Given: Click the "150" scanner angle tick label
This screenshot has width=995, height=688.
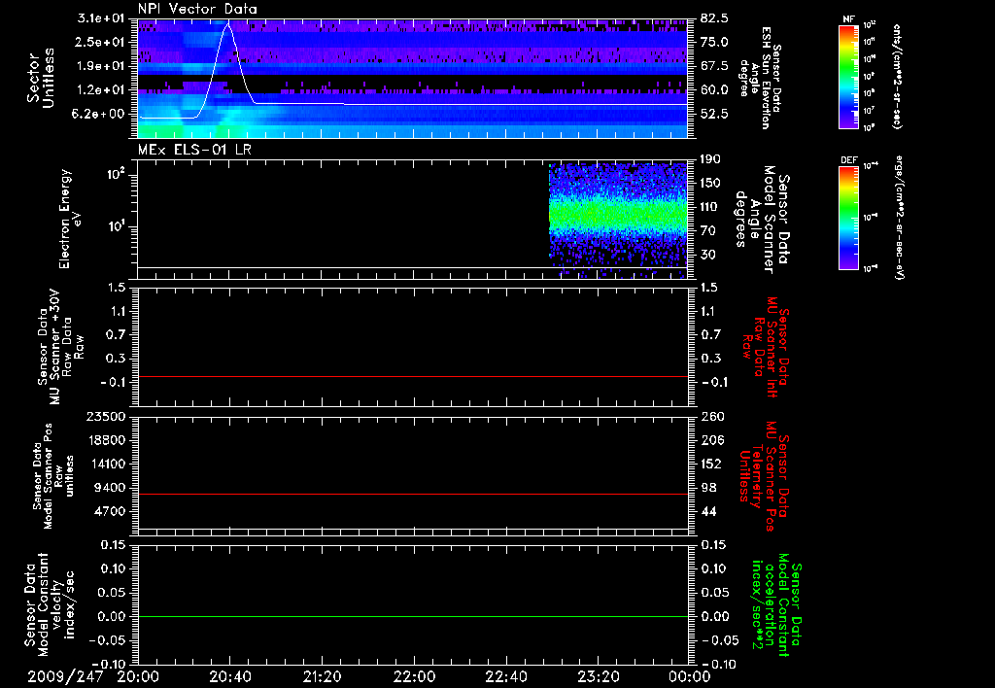Looking at the screenshot, I should click(x=710, y=184).
